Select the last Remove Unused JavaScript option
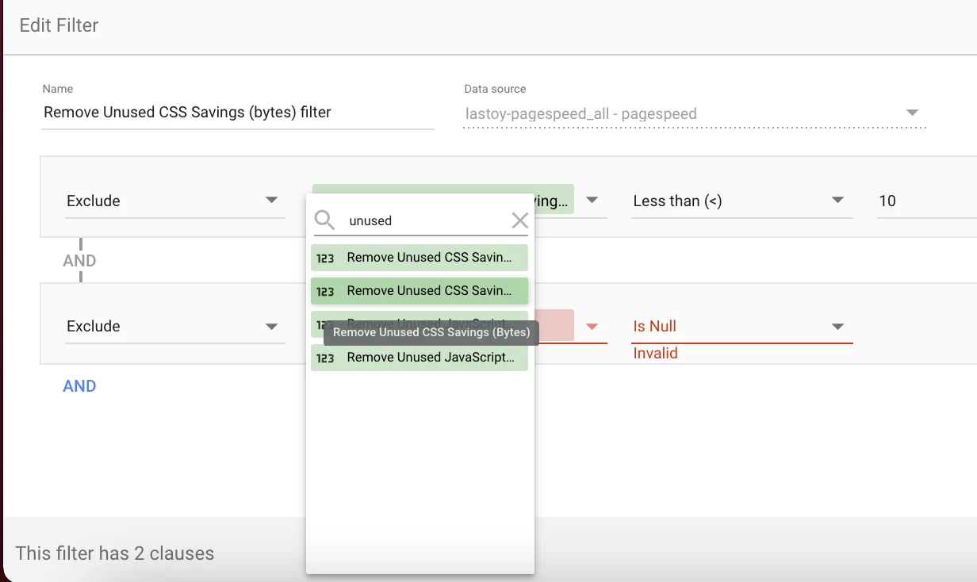The width and height of the screenshot is (977, 582). (x=420, y=358)
